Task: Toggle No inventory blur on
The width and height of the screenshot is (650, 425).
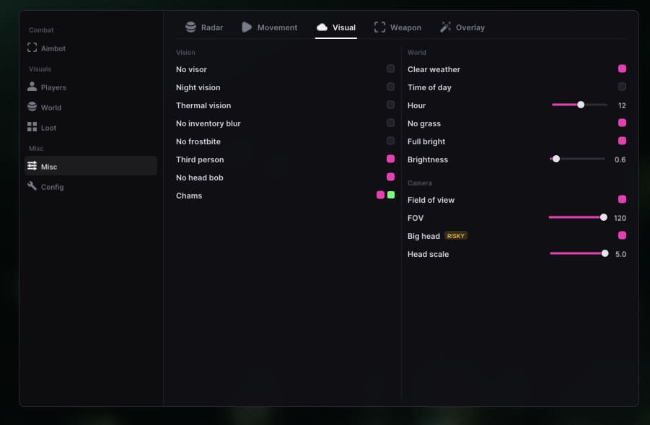Action: pyautogui.click(x=390, y=123)
